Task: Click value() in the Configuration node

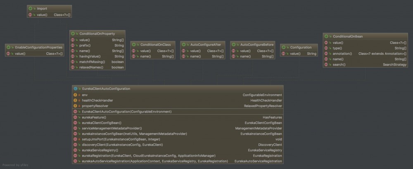Action: tap(295, 54)
